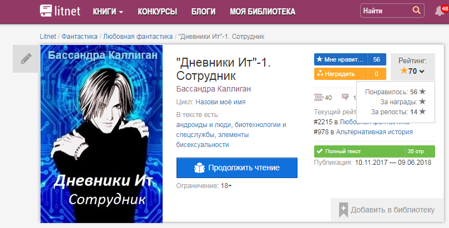Click the litnet logo icon

point(46,11)
